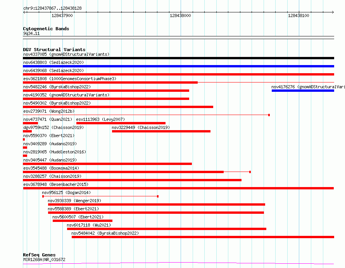This screenshot has width=345, height=268.
Task: Click the 9q34.11 band label
Action: pos(31,33)
